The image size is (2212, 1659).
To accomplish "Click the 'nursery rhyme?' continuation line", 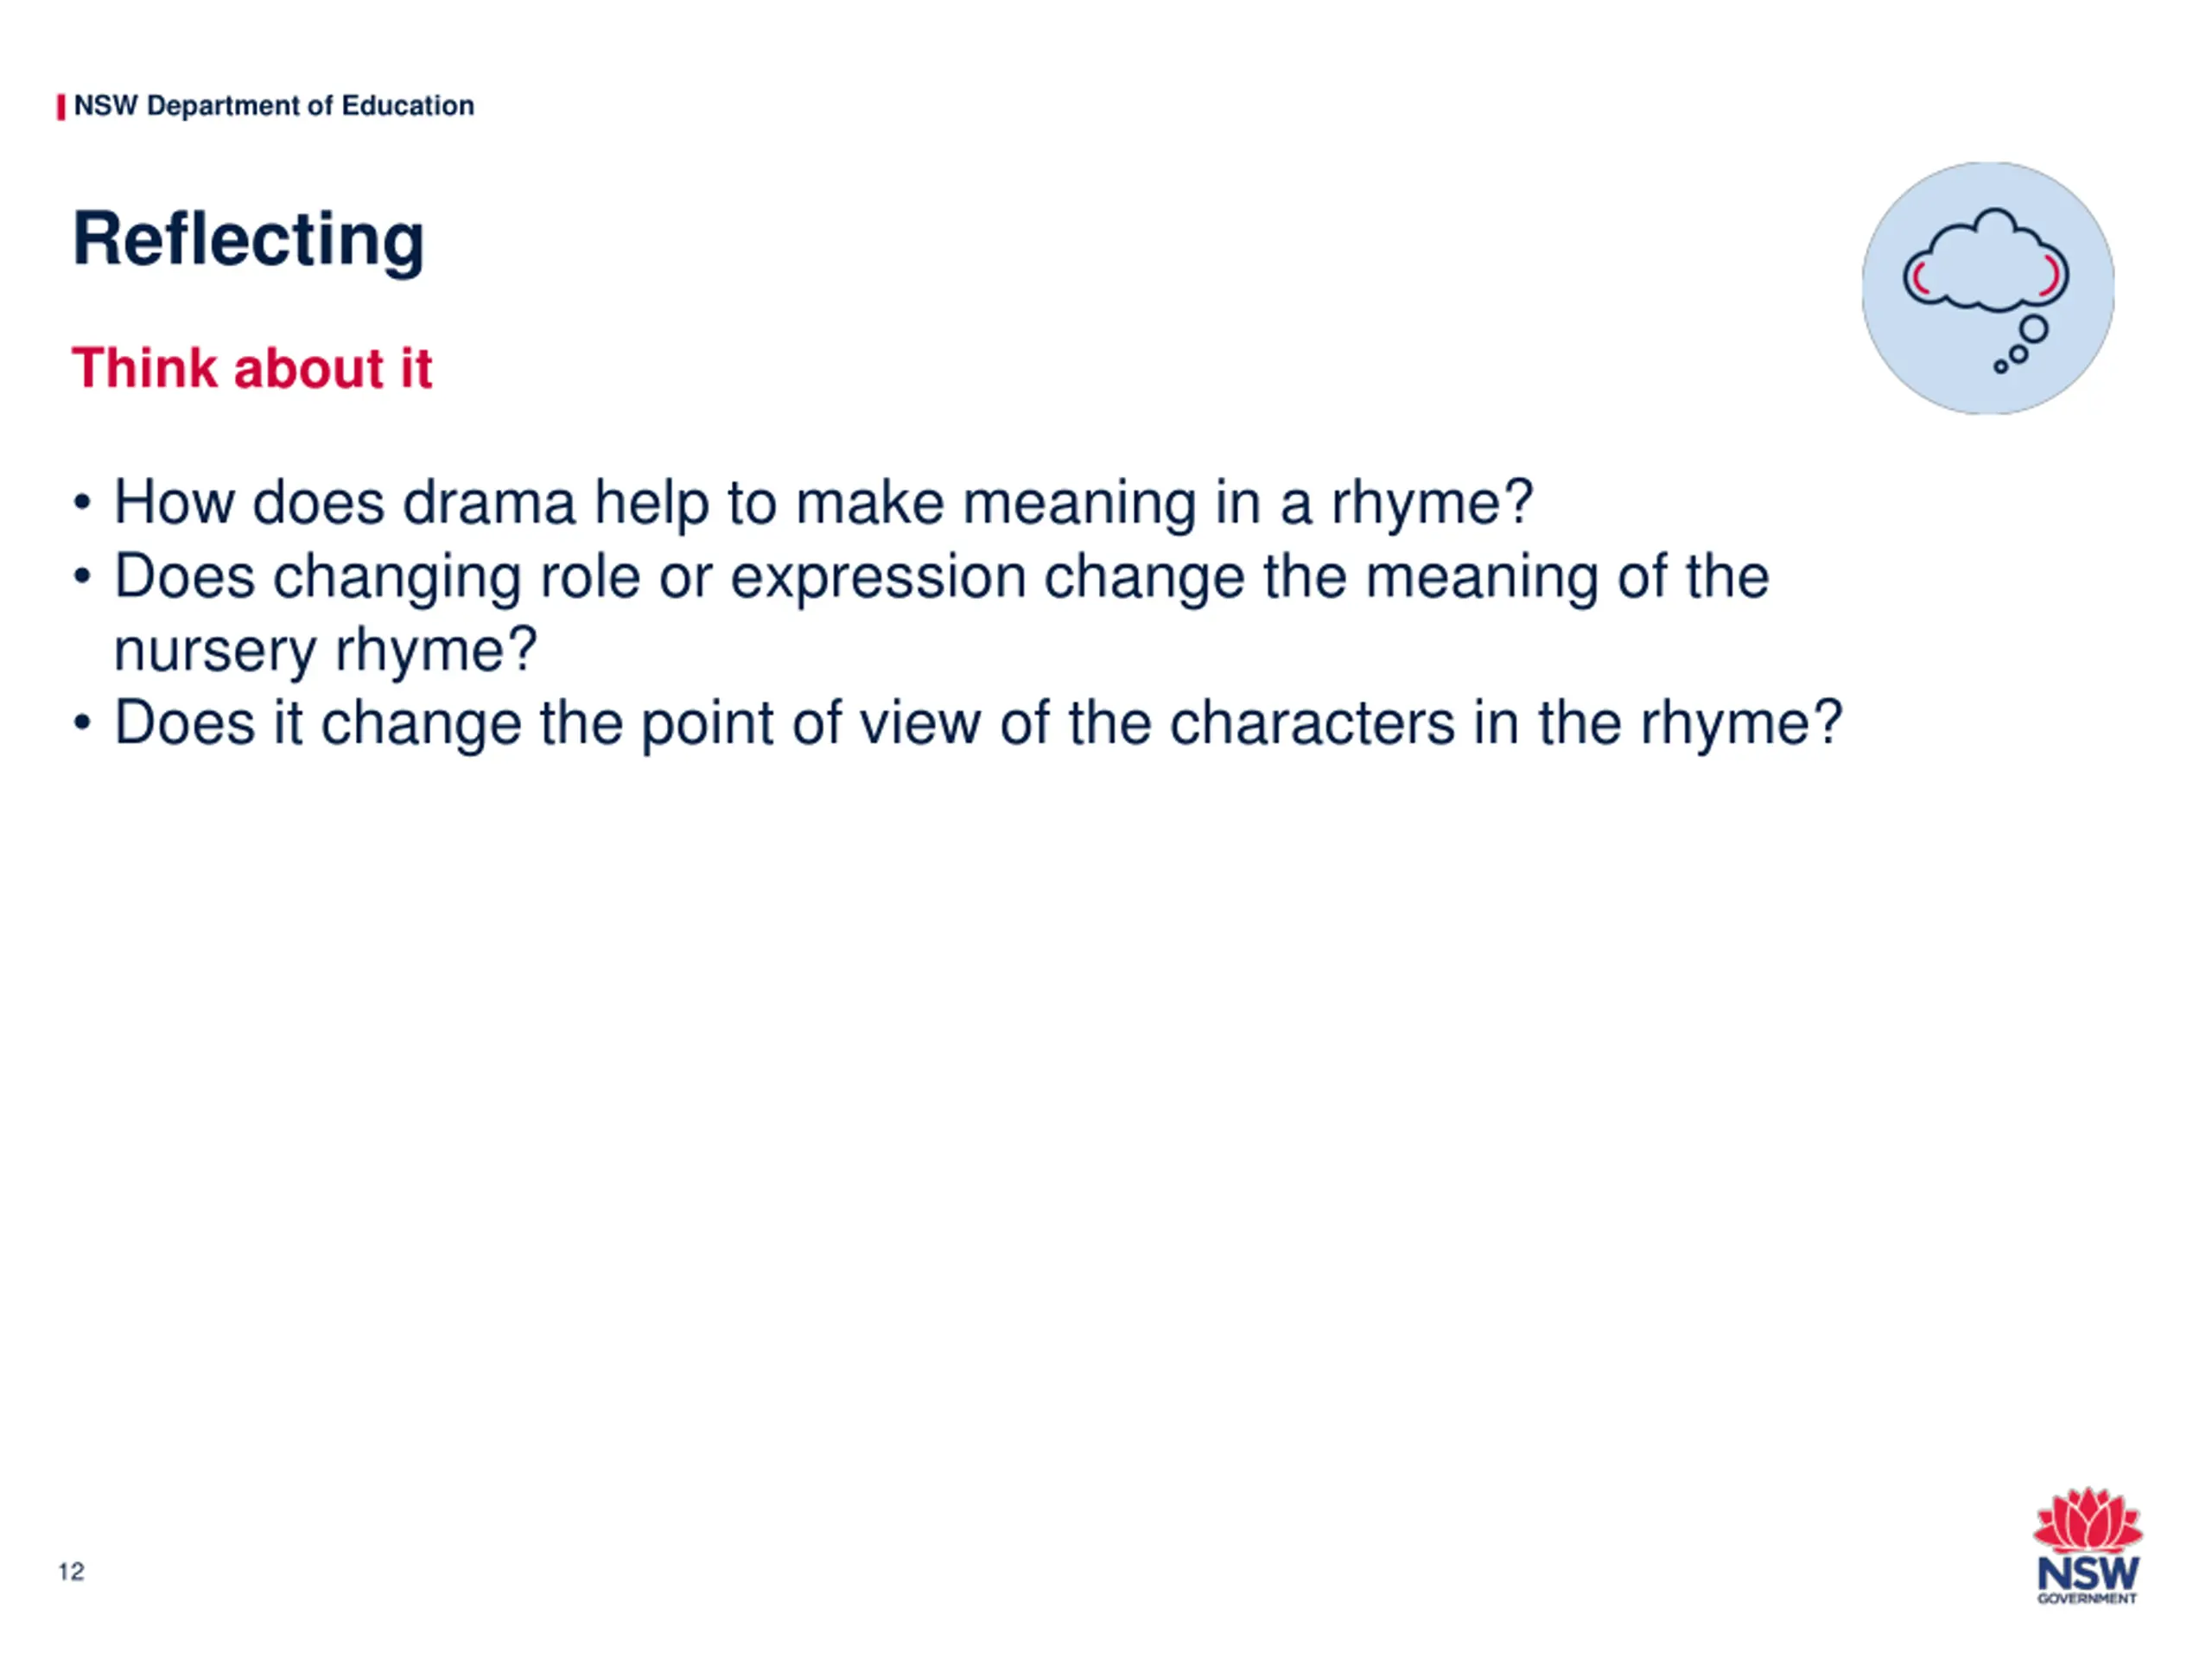I will point(326,650).
